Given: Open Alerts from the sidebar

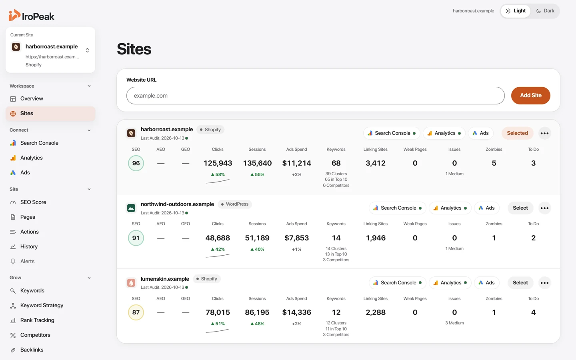Looking at the screenshot, I should (50, 261).
